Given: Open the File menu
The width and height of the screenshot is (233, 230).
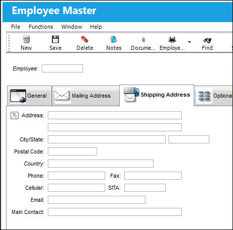Looking at the screenshot, I should [16, 27].
